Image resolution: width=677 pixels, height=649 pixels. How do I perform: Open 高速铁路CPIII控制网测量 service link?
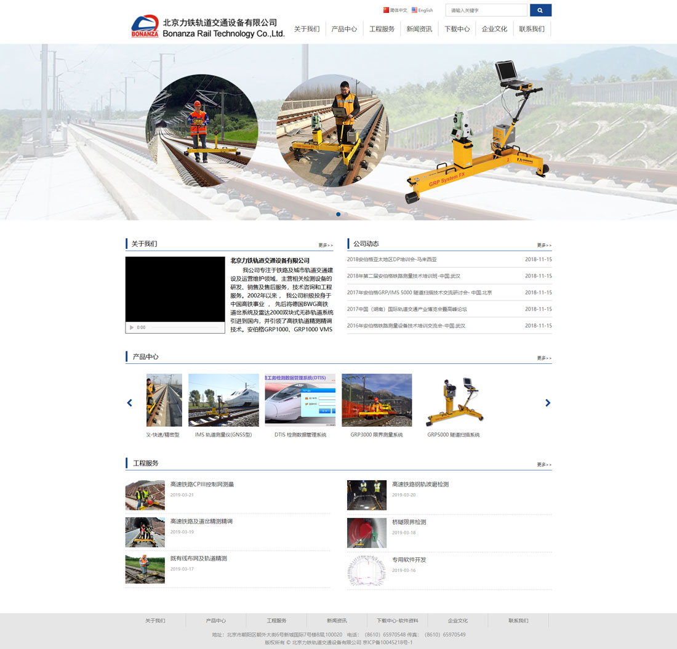tap(202, 484)
